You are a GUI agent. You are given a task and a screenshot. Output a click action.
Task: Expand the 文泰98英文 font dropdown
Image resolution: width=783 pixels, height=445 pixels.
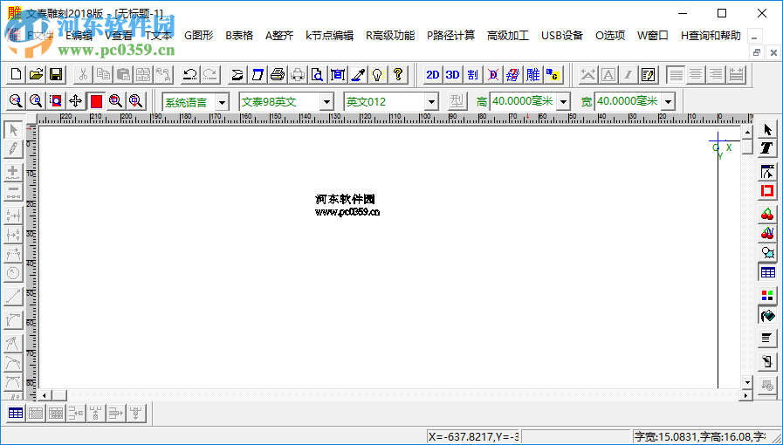click(326, 102)
